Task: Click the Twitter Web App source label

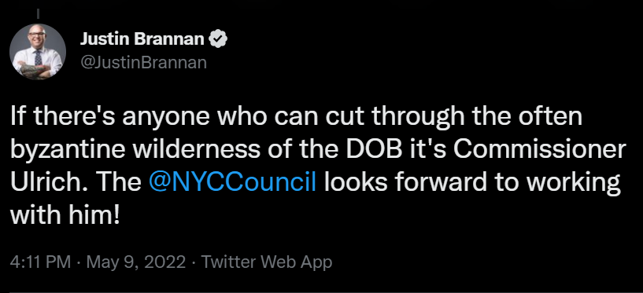Action: coord(267,262)
